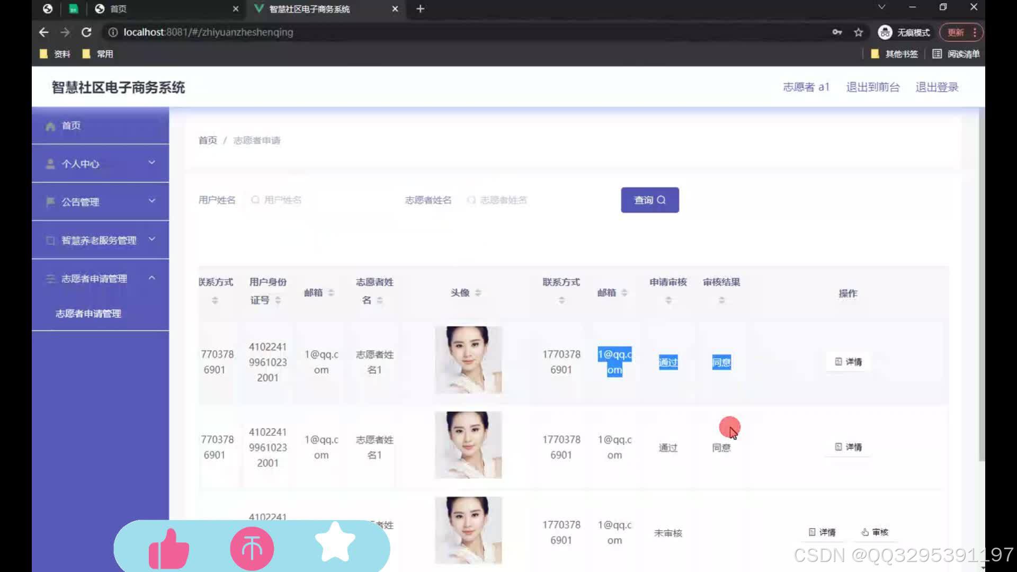Viewport: 1017px width, 572px height.
Task: Sort by first 邮箱 column
Action: (x=331, y=293)
